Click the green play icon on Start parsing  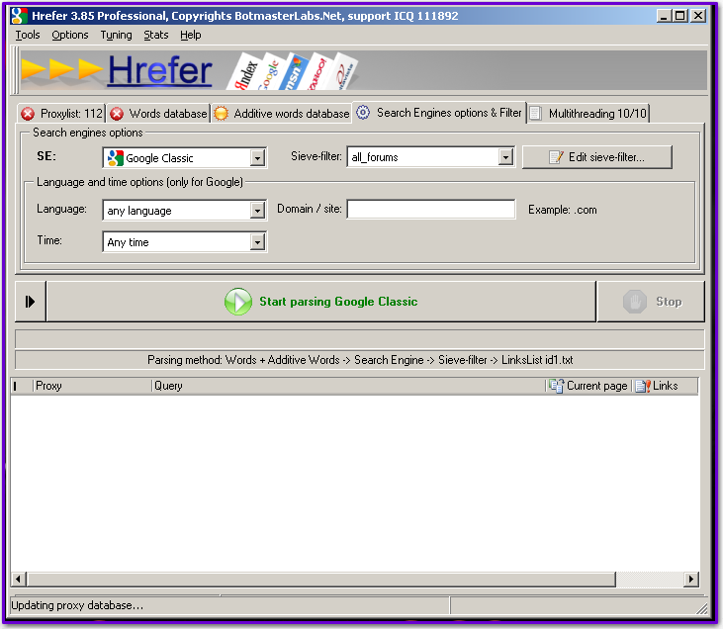pyautogui.click(x=238, y=302)
